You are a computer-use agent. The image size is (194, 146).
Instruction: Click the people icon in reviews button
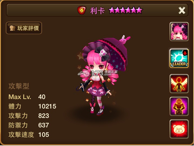[x=12, y=28]
